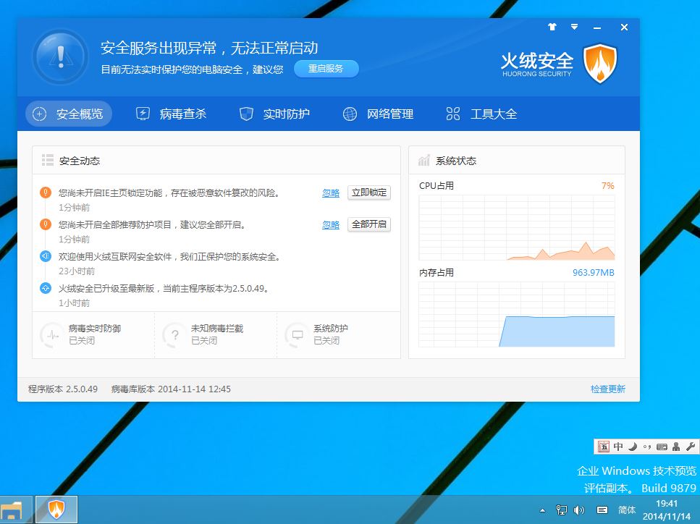This screenshot has height=524, width=700.
Task: Click the Huorong flame shield logo
Action: [x=599, y=64]
